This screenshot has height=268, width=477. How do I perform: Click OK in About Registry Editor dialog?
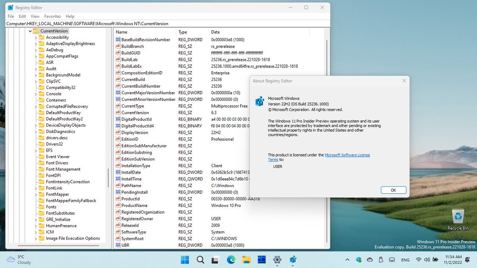click(393, 190)
